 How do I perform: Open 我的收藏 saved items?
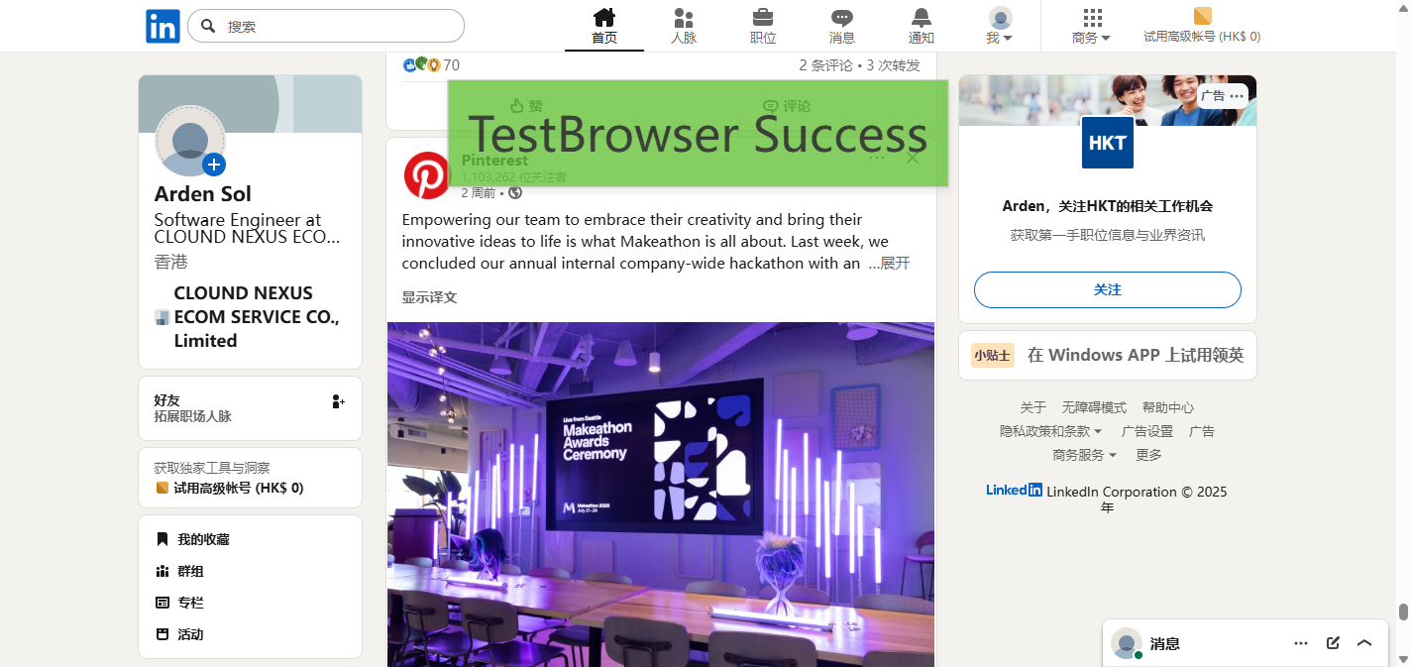point(202,539)
